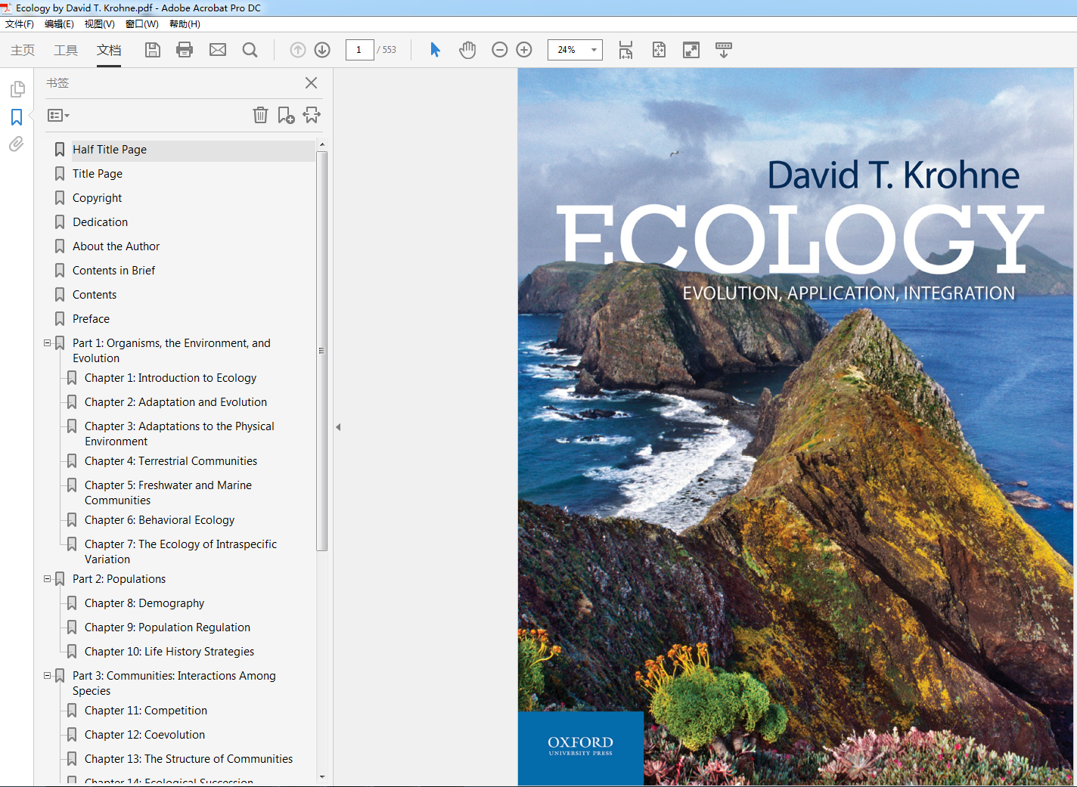Open About the Author bookmark
This screenshot has height=787, width=1077.
click(x=116, y=246)
